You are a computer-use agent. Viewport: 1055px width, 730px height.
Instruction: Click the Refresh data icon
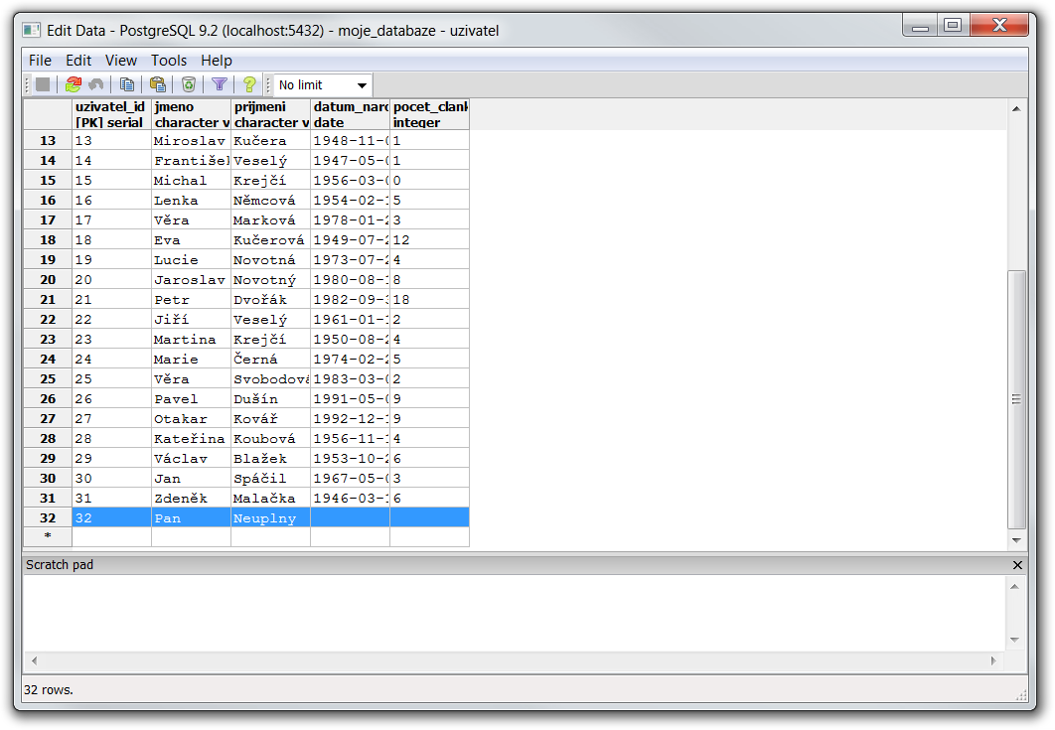coord(74,84)
